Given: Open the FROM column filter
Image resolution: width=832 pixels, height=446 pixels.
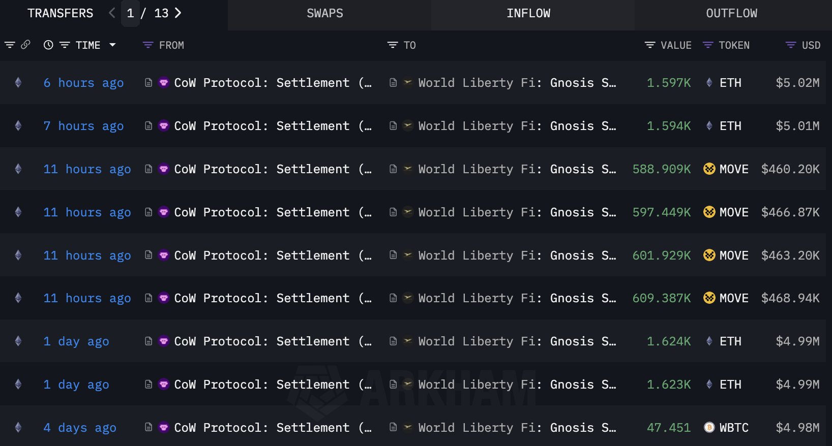Looking at the screenshot, I should pyautogui.click(x=148, y=45).
